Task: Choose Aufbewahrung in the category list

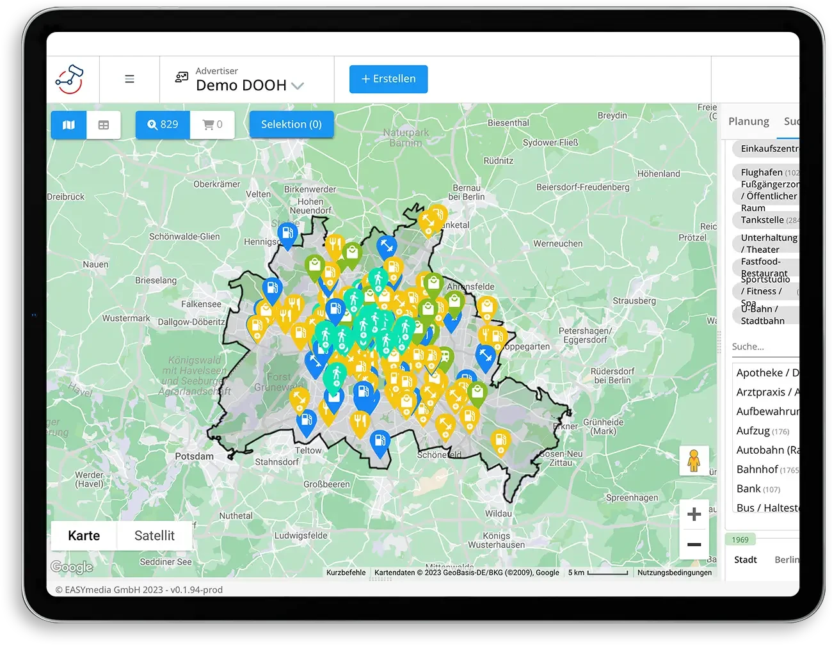Action: 767,411
